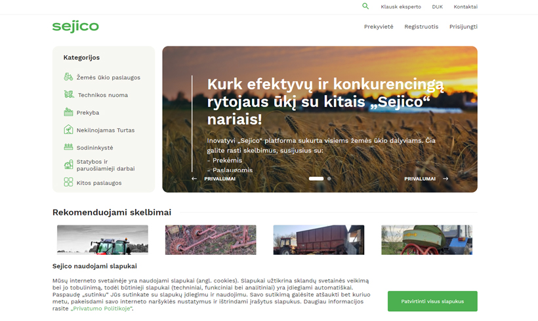This screenshot has width=538, height=321.
Task: Select the second slide dot indicator
Action: (329, 178)
